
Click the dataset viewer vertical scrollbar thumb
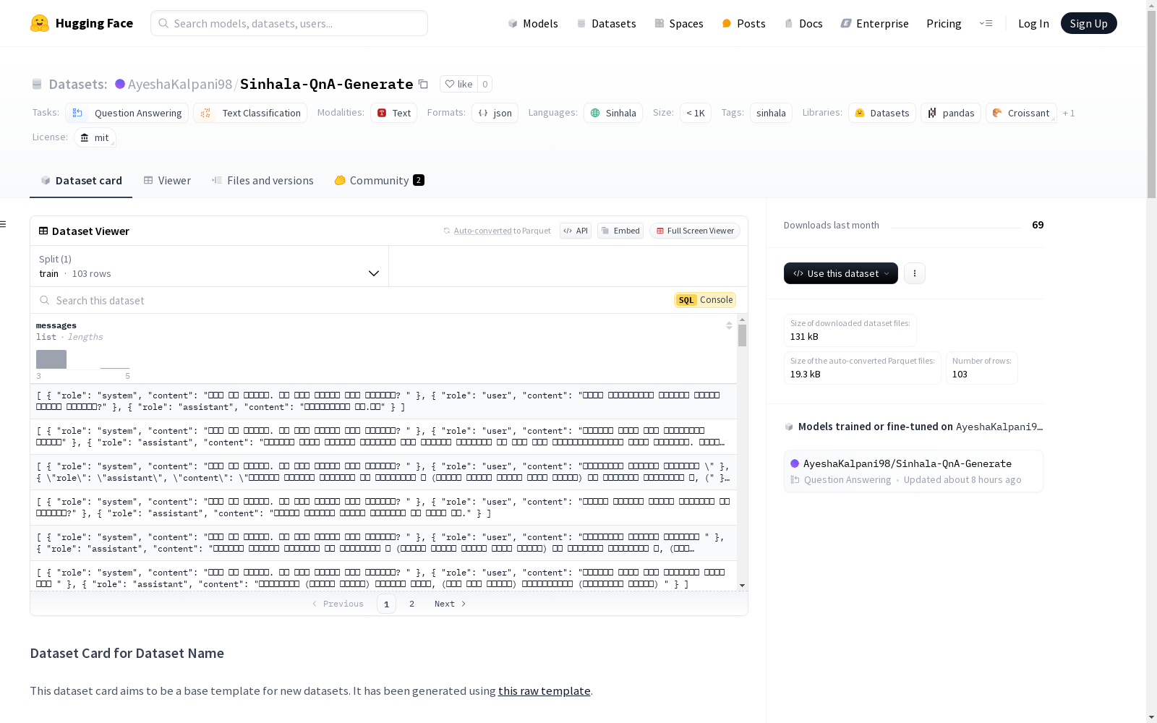coord(742,335)
